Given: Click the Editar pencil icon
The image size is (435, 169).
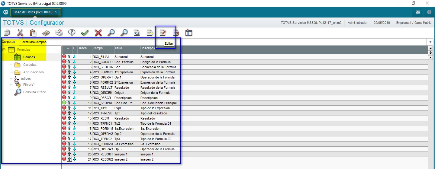Looking at the screenshot, I should click(163, 33).
